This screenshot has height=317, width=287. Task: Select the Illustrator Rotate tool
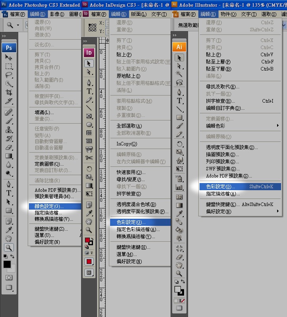[179, 144]
